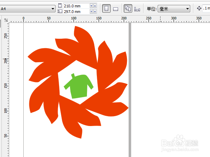Open the A4 paper size dropdown
The width and height of the screenshot is (210, 157).
27,9
